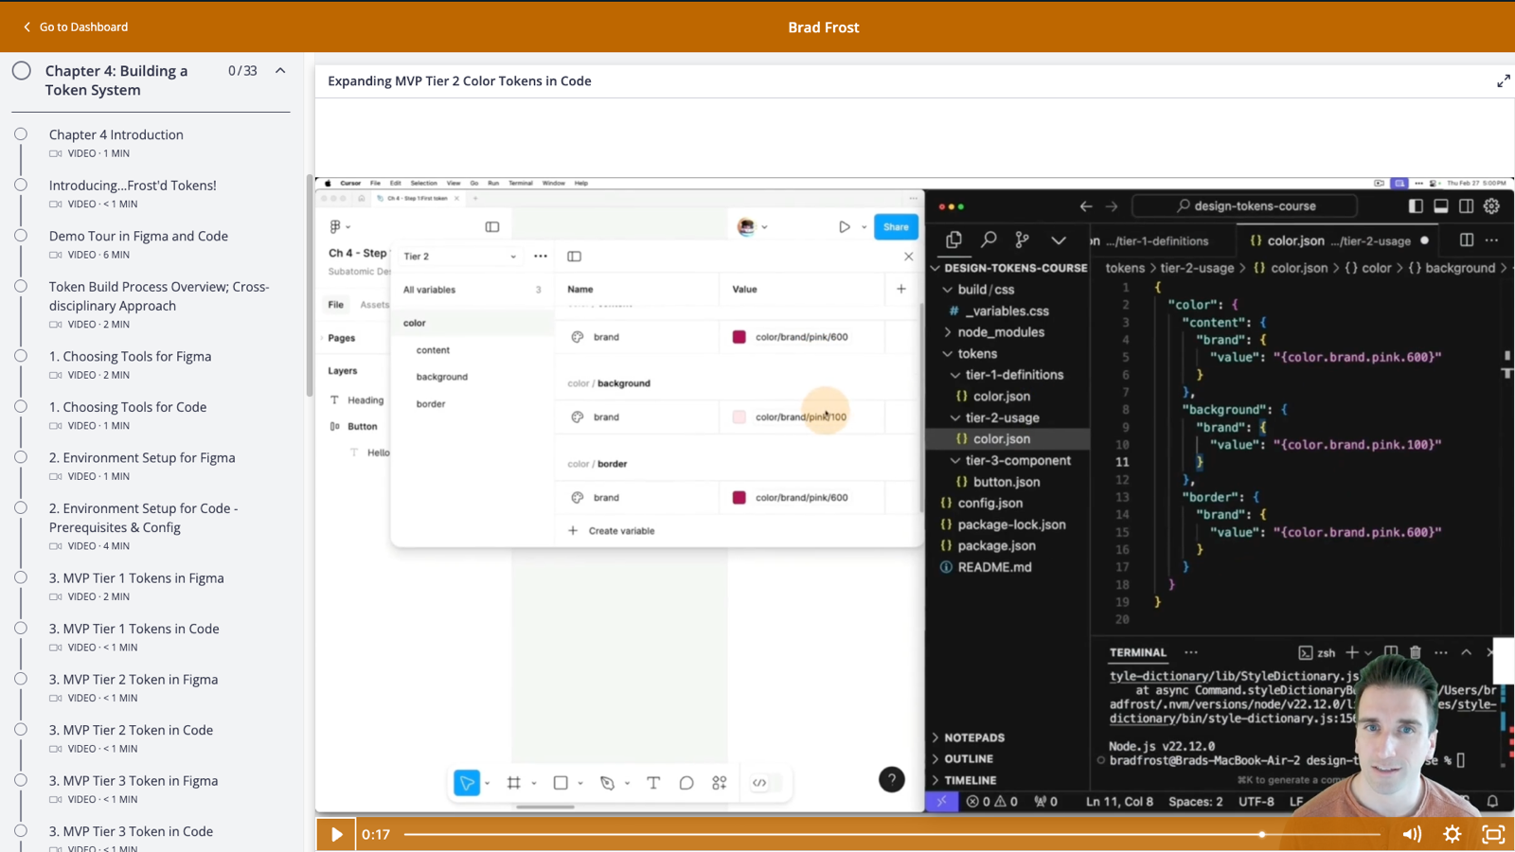1515x852 pixels.
Task: Open video player settings gear
Action: (x=1453, y=834)
